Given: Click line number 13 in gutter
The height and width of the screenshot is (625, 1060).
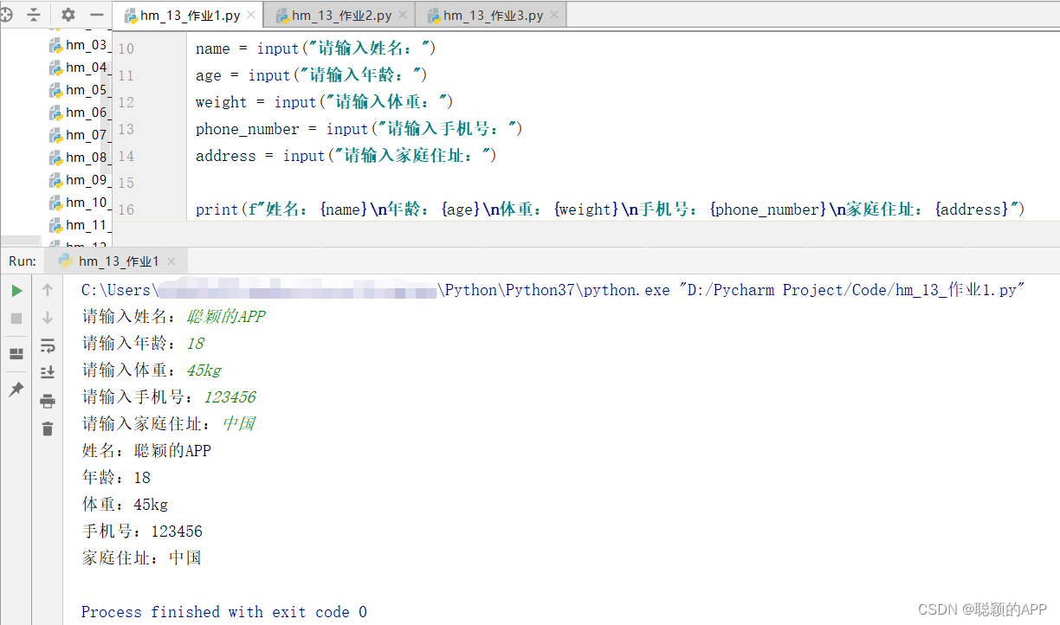Looking at the screenshot, I should (126, 129).
